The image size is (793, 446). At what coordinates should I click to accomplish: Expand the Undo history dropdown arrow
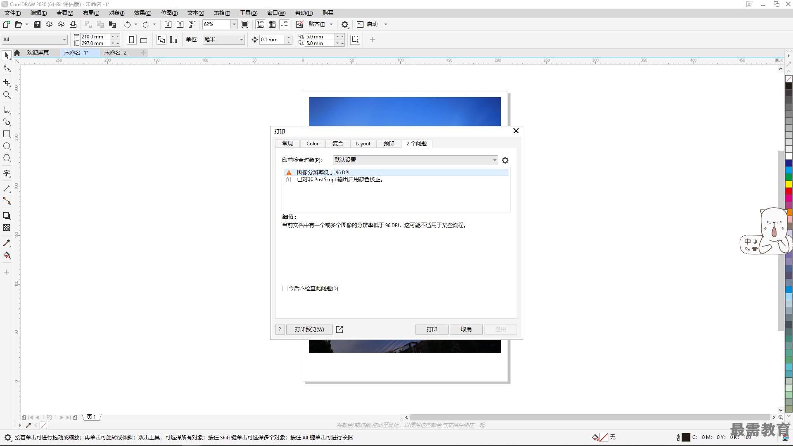[136, 24]
